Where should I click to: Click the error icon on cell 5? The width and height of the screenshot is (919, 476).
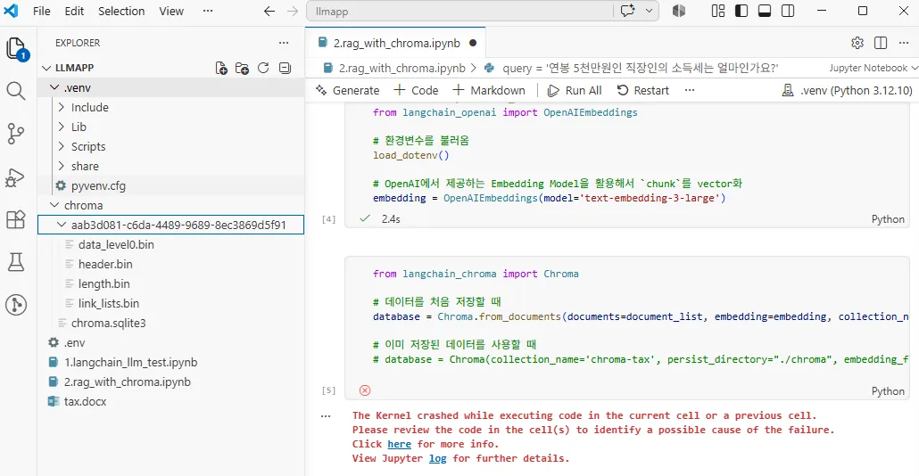365,390
